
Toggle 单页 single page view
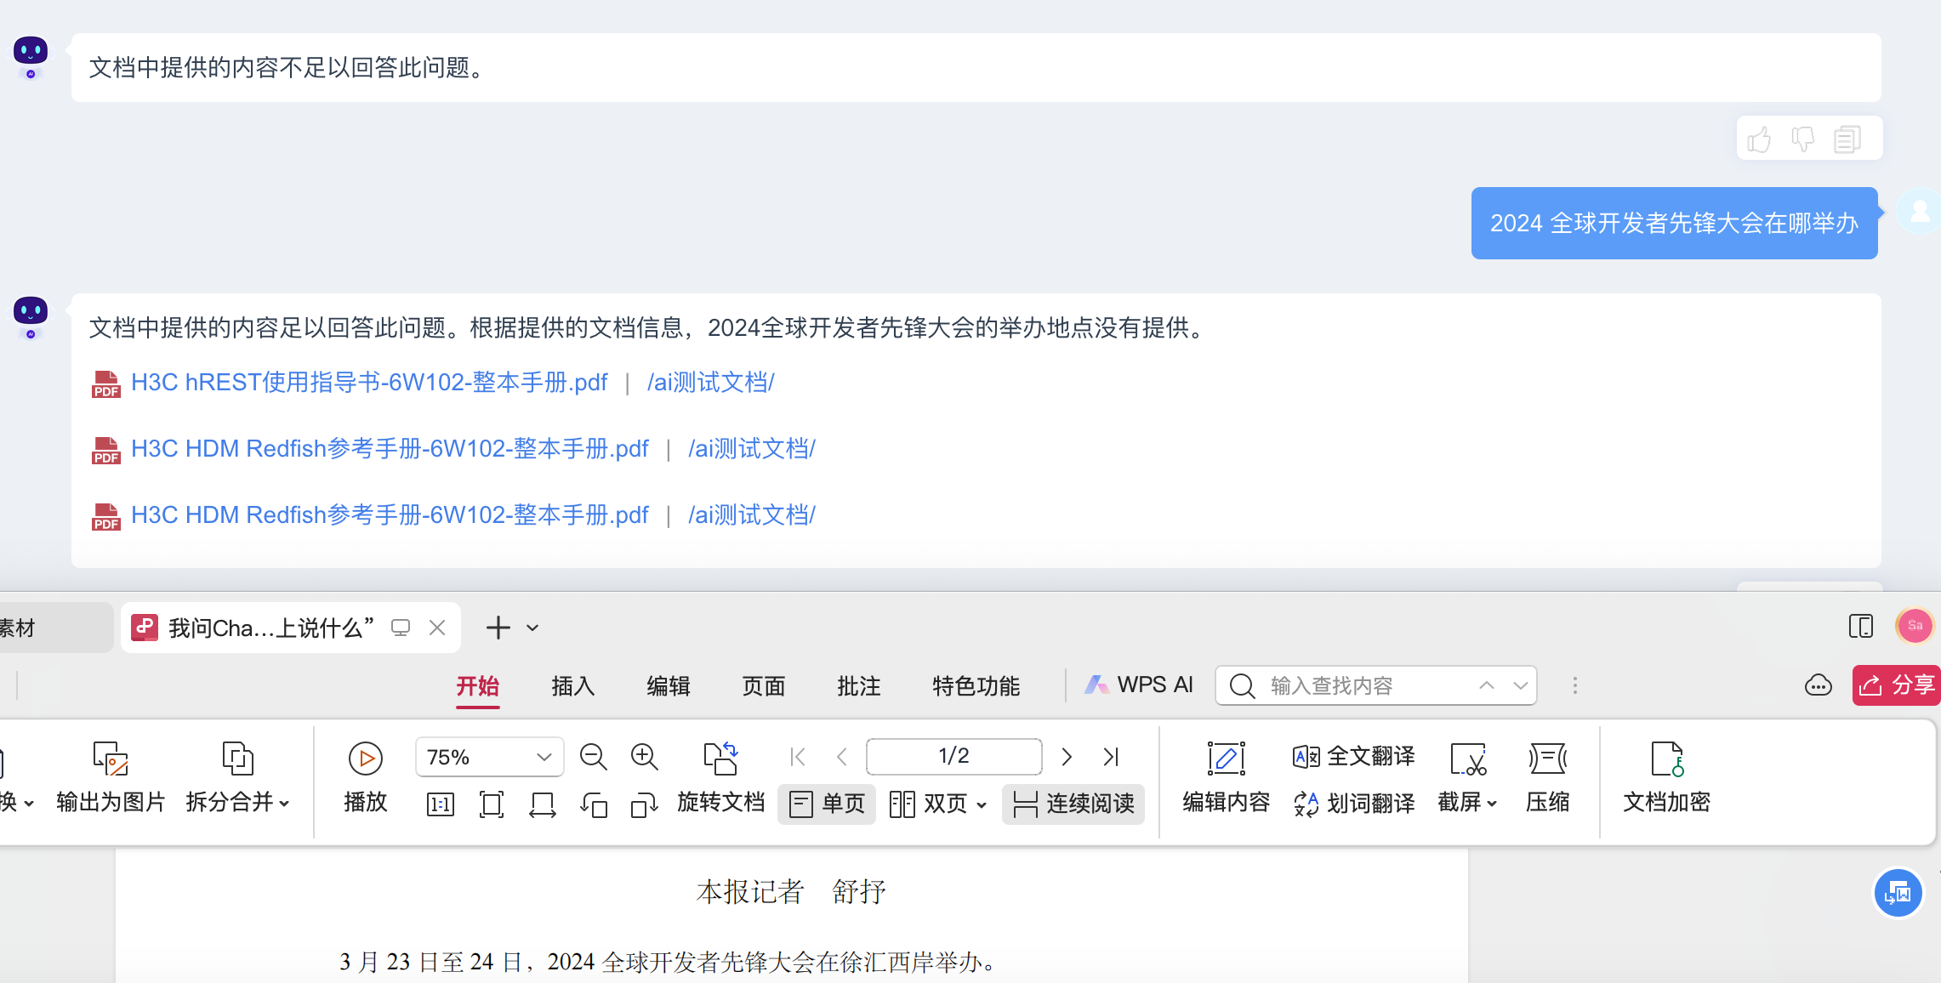[827, 804]
